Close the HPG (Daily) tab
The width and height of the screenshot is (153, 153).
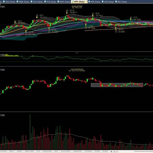(86, 2)
